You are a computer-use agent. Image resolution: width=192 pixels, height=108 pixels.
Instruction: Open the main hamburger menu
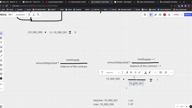(x=29, y=15)
